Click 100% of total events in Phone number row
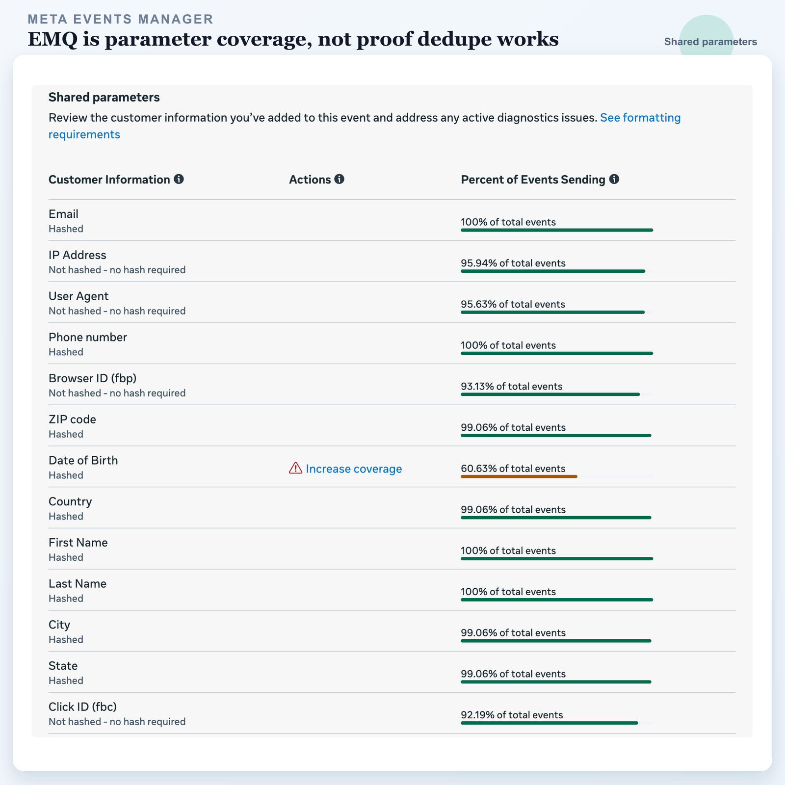Image resolution: width=785 pixels, height=785 pixels. click(508, 345)
